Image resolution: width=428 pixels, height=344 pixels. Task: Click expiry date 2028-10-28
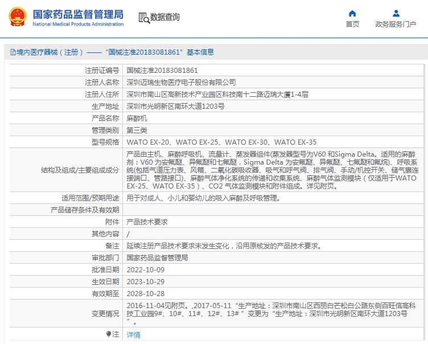146,294
